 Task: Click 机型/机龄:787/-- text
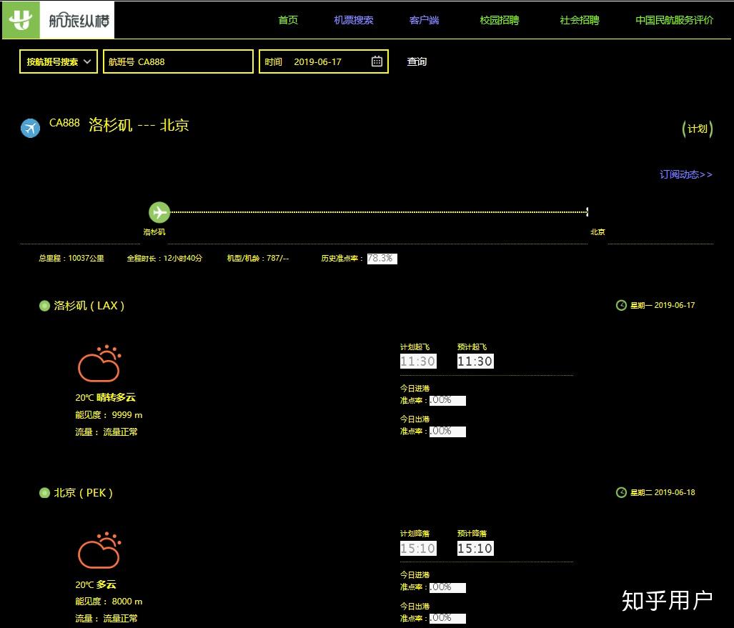258,258
